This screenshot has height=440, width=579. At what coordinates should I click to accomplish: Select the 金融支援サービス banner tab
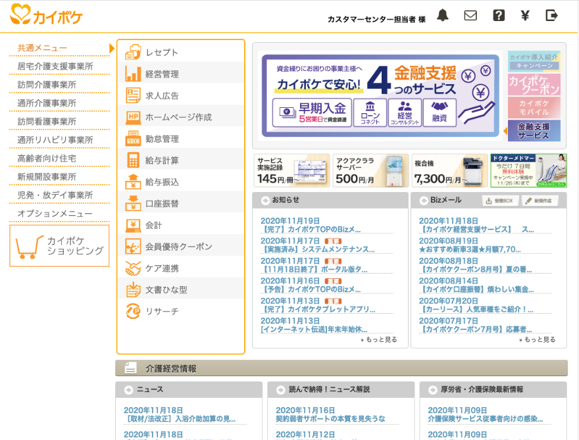click(x=534, y=131)
